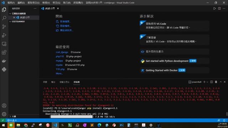This screenshot has height=128, width=228.
Task: Close the Get Started editor tab
Action: [x=58, y=9]
